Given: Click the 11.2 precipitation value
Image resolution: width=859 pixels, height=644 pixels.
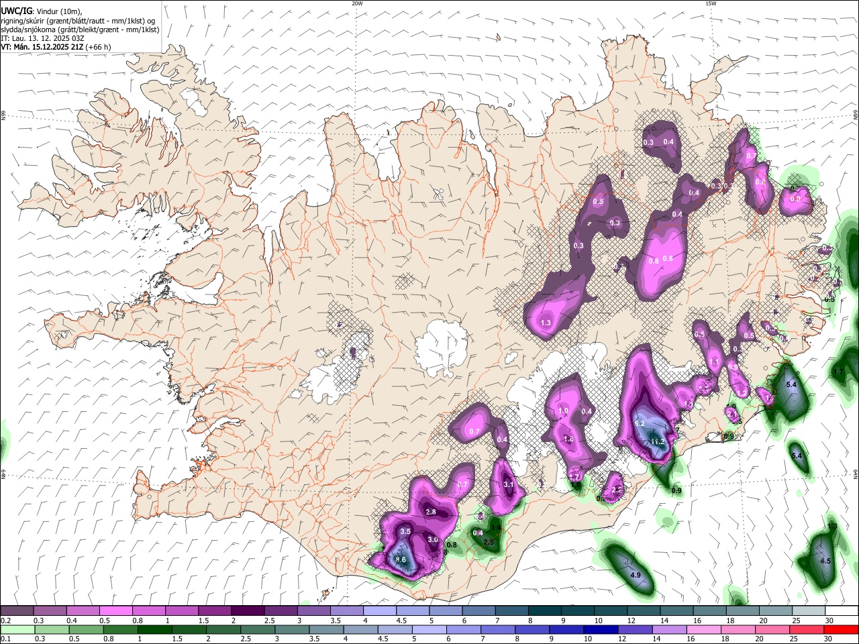Looking at the screenshot, I should pos(657,441).
